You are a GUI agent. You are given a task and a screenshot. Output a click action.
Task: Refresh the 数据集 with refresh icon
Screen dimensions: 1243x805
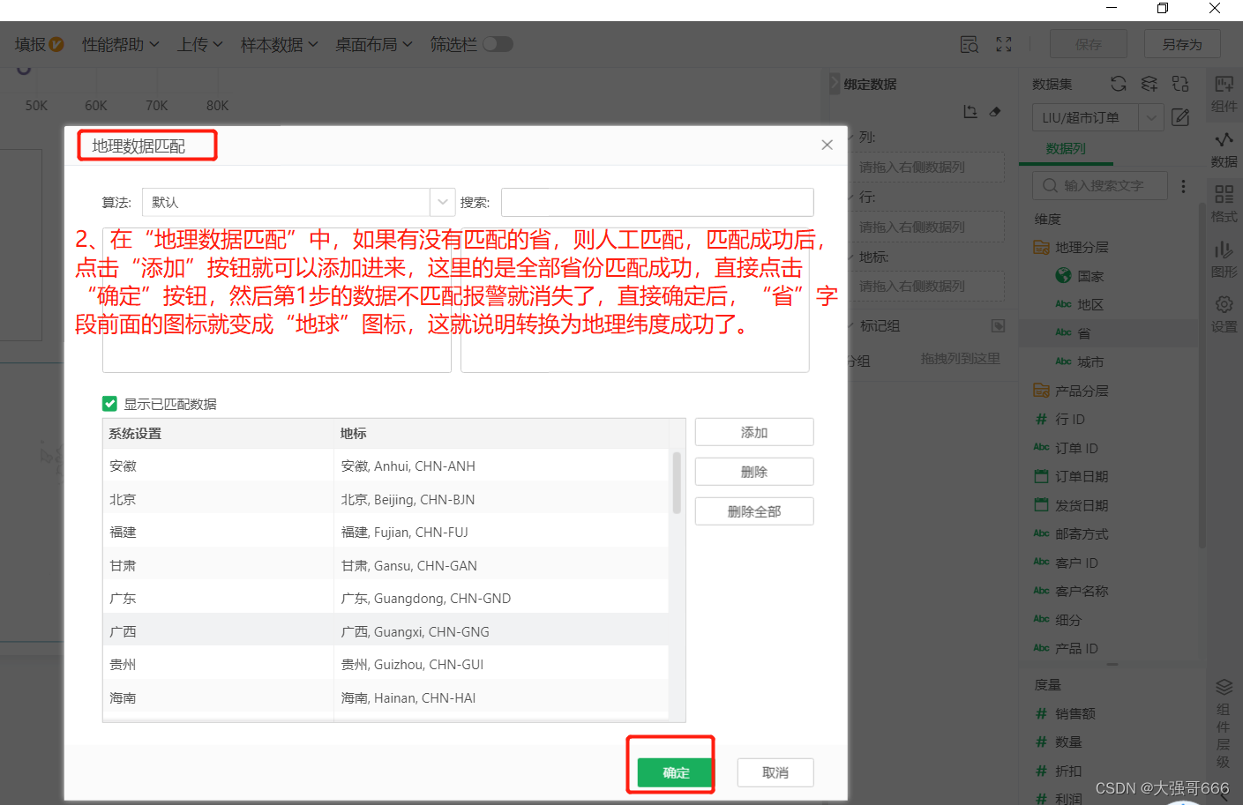coord(1119,84)
